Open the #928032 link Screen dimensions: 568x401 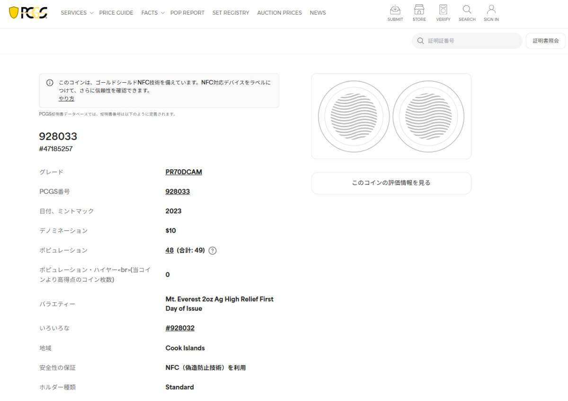coord(180,328)
